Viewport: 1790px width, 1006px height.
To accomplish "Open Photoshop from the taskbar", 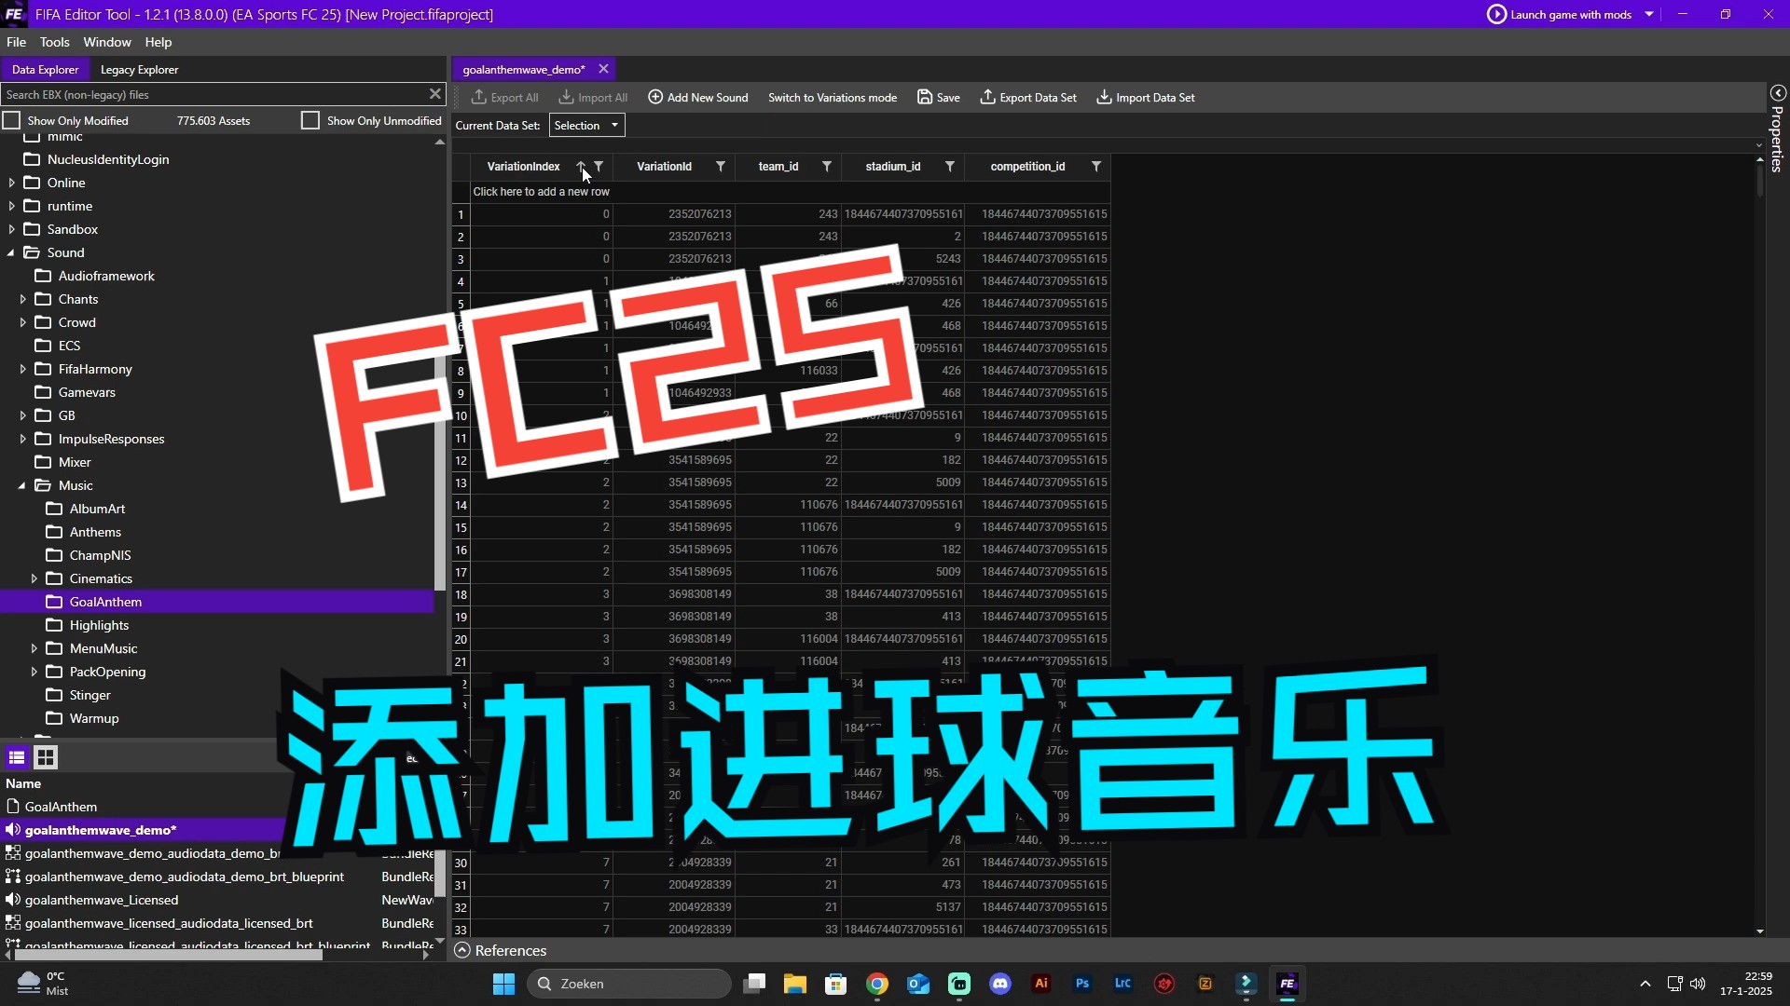I will (x=1082, y=984).
